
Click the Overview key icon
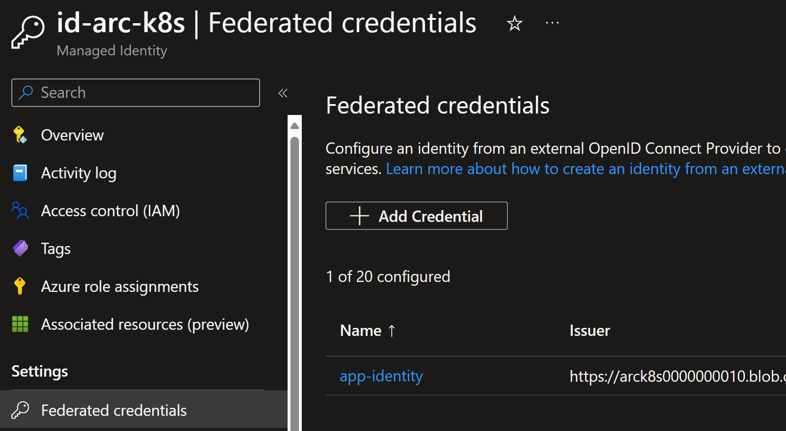click(x=20, y=135)
